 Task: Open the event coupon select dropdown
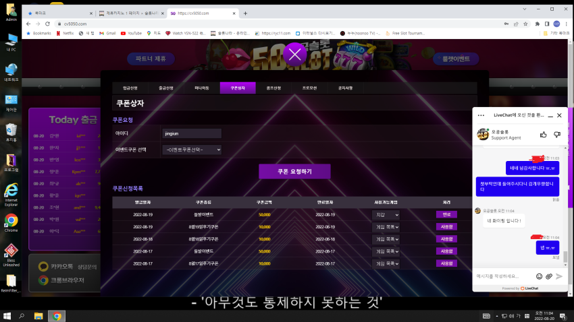(192, 150)
